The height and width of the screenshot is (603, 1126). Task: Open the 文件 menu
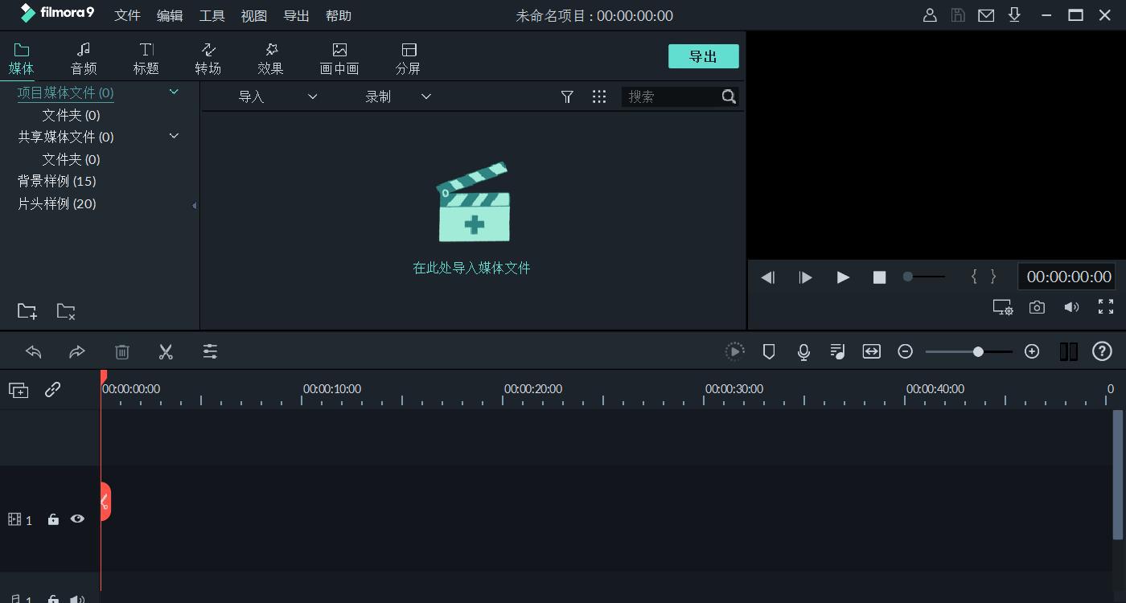[127, 15]
